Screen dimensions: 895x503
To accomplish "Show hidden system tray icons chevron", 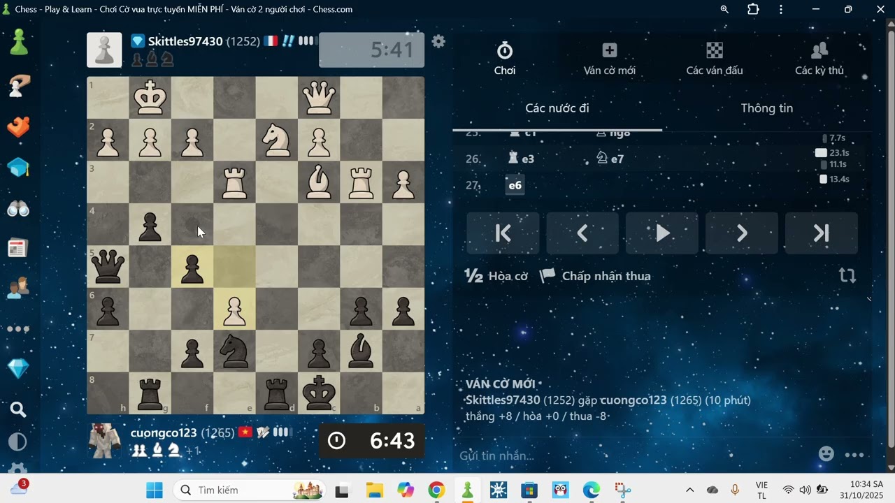I will [x=689, y=490].
